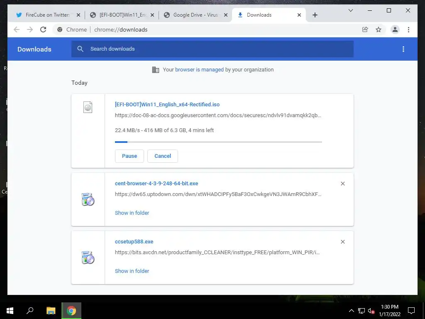Close the [EFI-BOOT]Win11 tab

[152, 15]
